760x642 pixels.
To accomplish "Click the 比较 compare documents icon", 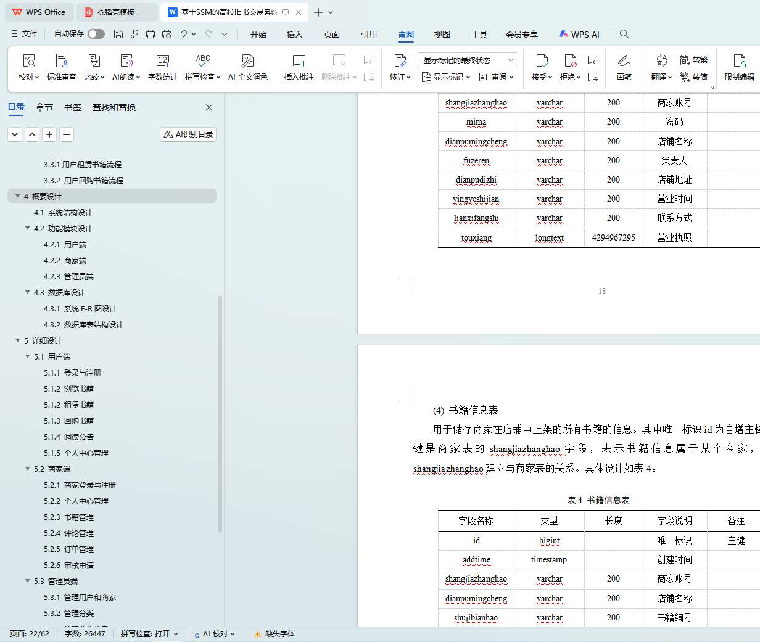I will pyautogui.click(x=94, y=60).
